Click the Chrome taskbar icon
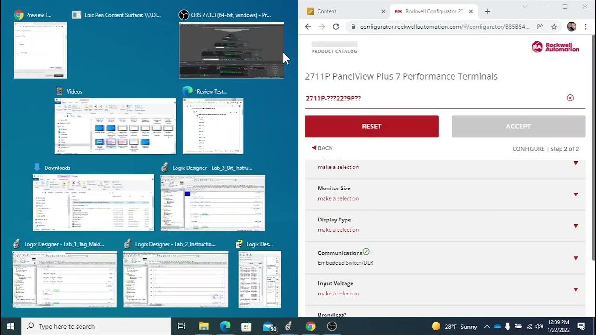 coord(311,327)
